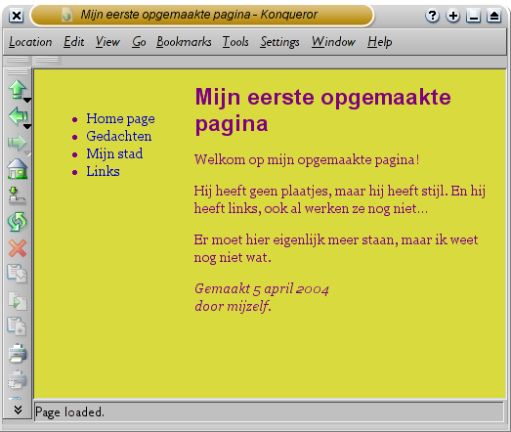Image resolution: width=511 pixels, height=432 pixels.
Task: Click the Copy documents icon with green arrow
Action: point(17,301)
